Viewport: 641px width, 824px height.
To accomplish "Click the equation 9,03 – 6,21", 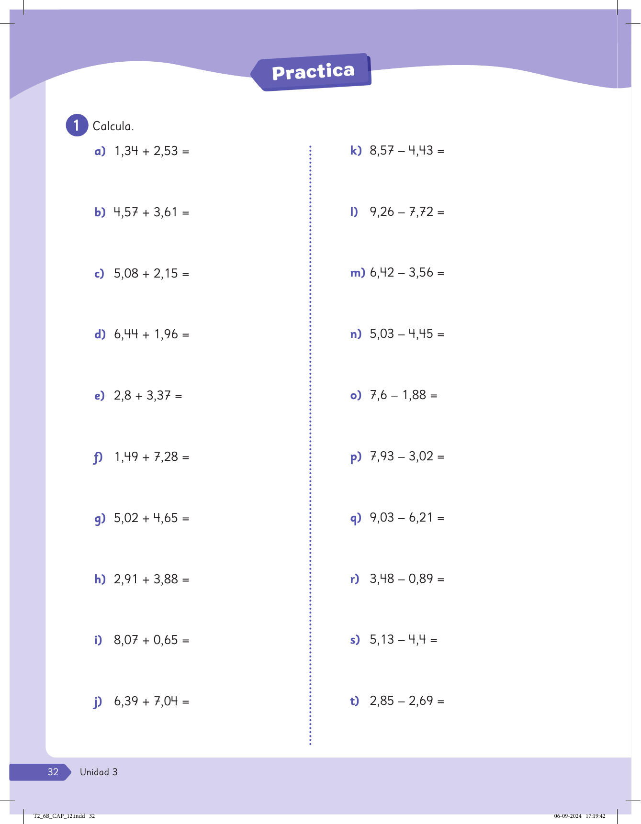I will (x=407, y=517).
